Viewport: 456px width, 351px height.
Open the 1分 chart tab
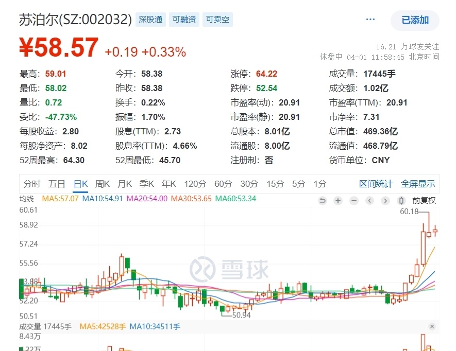point(320,184)
